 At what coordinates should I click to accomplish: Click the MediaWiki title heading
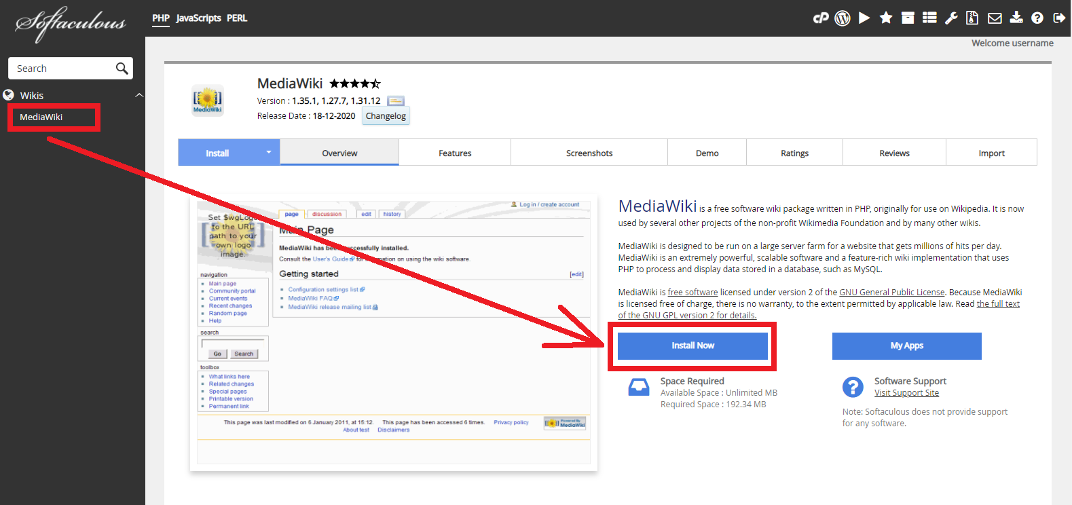[x=290, y=83]
